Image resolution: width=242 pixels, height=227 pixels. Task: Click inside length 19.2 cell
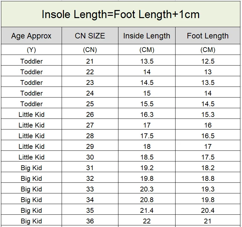pyautogui.click(x=147, y=168)
